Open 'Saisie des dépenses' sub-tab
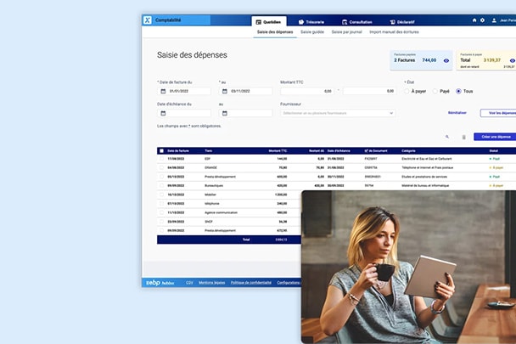516x344 pixels. pos(275,32)
